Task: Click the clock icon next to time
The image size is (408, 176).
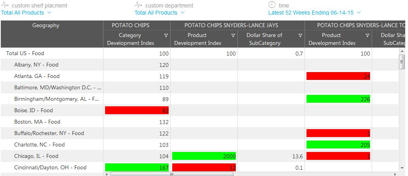Action: tap(272, 5)
